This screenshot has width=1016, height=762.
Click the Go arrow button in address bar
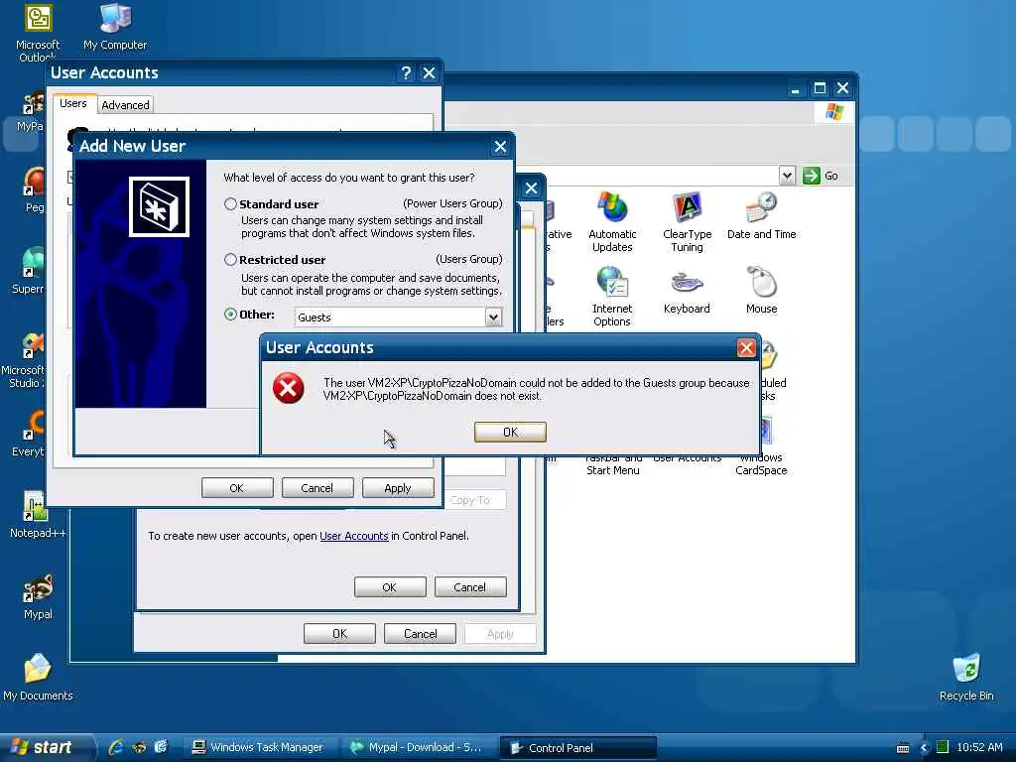812,176
